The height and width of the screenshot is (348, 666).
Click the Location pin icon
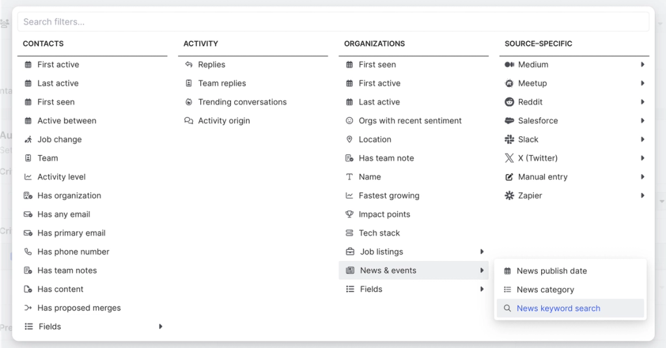(x=349, y=140)
